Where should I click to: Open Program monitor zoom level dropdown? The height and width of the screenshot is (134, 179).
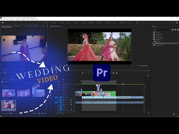click(134, 66)
